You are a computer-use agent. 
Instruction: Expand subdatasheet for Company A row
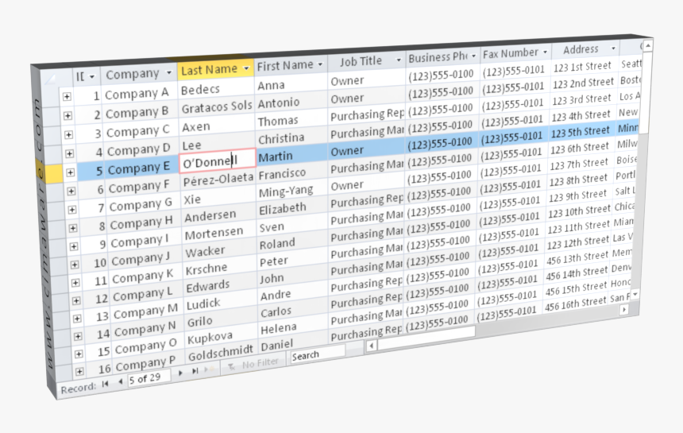[68, 96]
